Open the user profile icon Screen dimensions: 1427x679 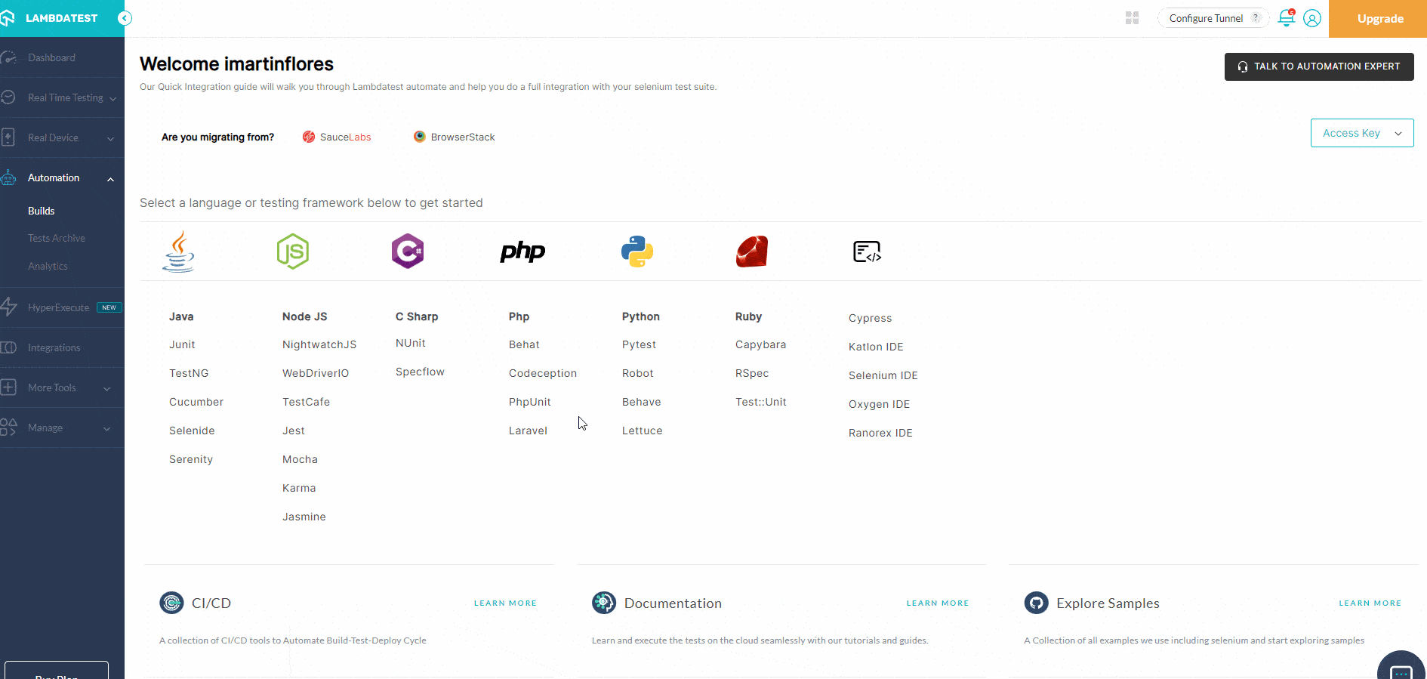(1312, 18)
